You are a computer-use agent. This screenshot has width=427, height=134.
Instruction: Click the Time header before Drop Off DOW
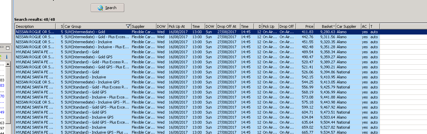click(198, 26)
